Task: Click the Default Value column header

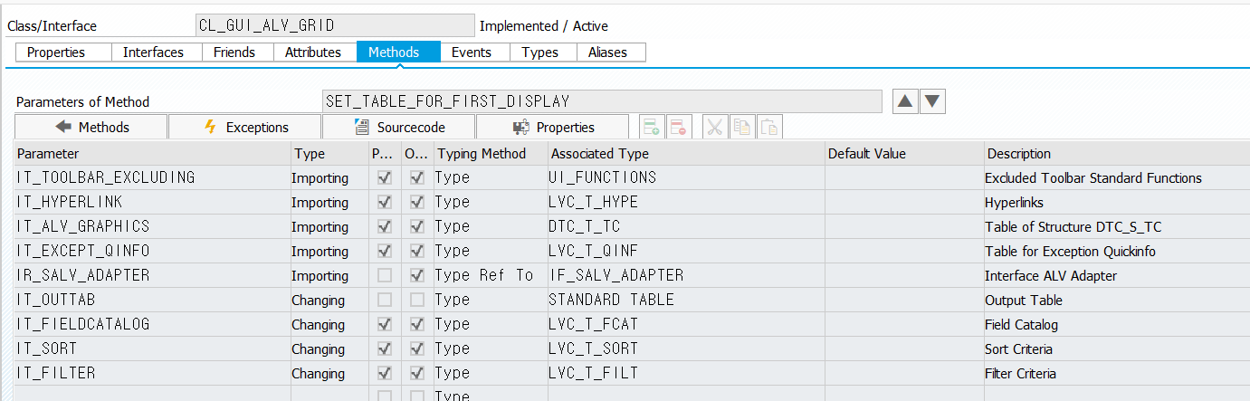Action: [903, 154]
